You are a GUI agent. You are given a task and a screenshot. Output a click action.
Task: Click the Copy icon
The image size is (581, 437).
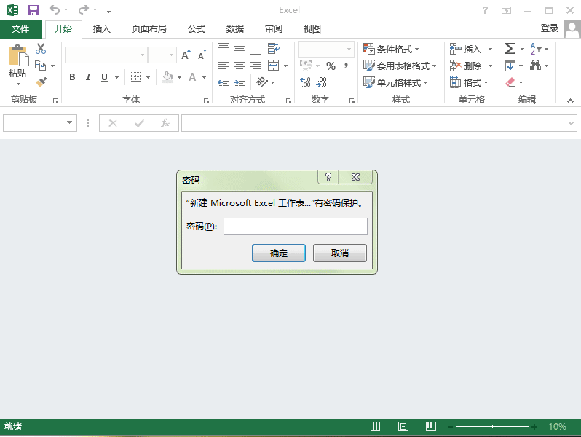(x=40, y=66)
